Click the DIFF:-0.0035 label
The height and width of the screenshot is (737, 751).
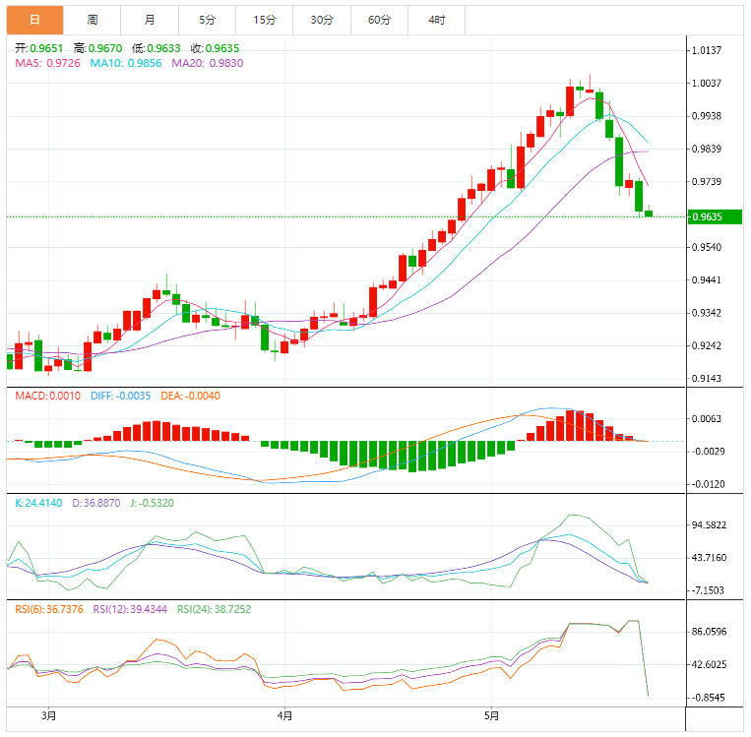(121, 396)
